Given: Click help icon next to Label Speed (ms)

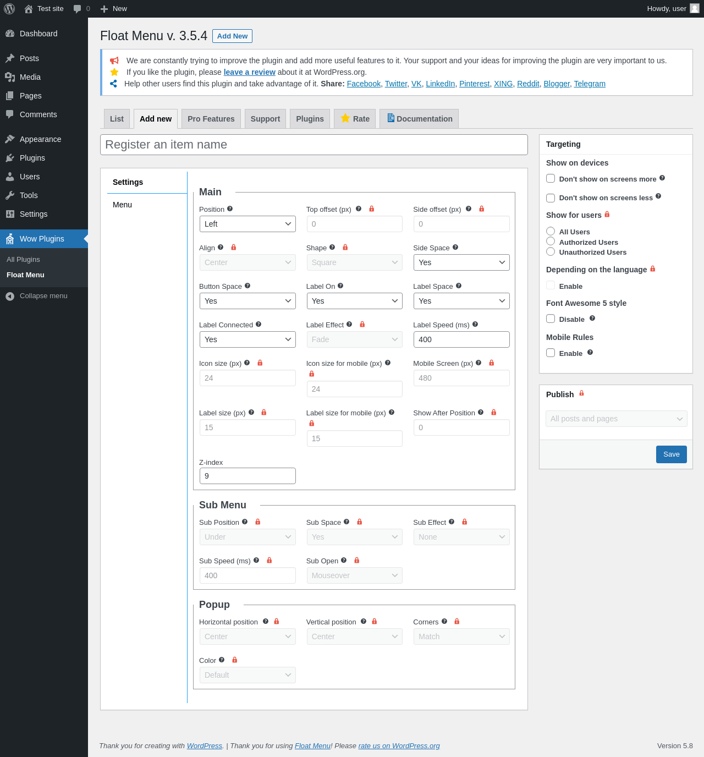Looking at the screenshot, I should coord(475,324).
